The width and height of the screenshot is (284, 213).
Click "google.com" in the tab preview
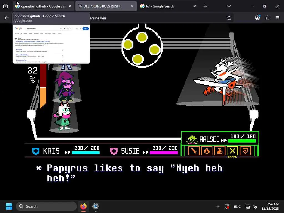[x=23, y=21]
